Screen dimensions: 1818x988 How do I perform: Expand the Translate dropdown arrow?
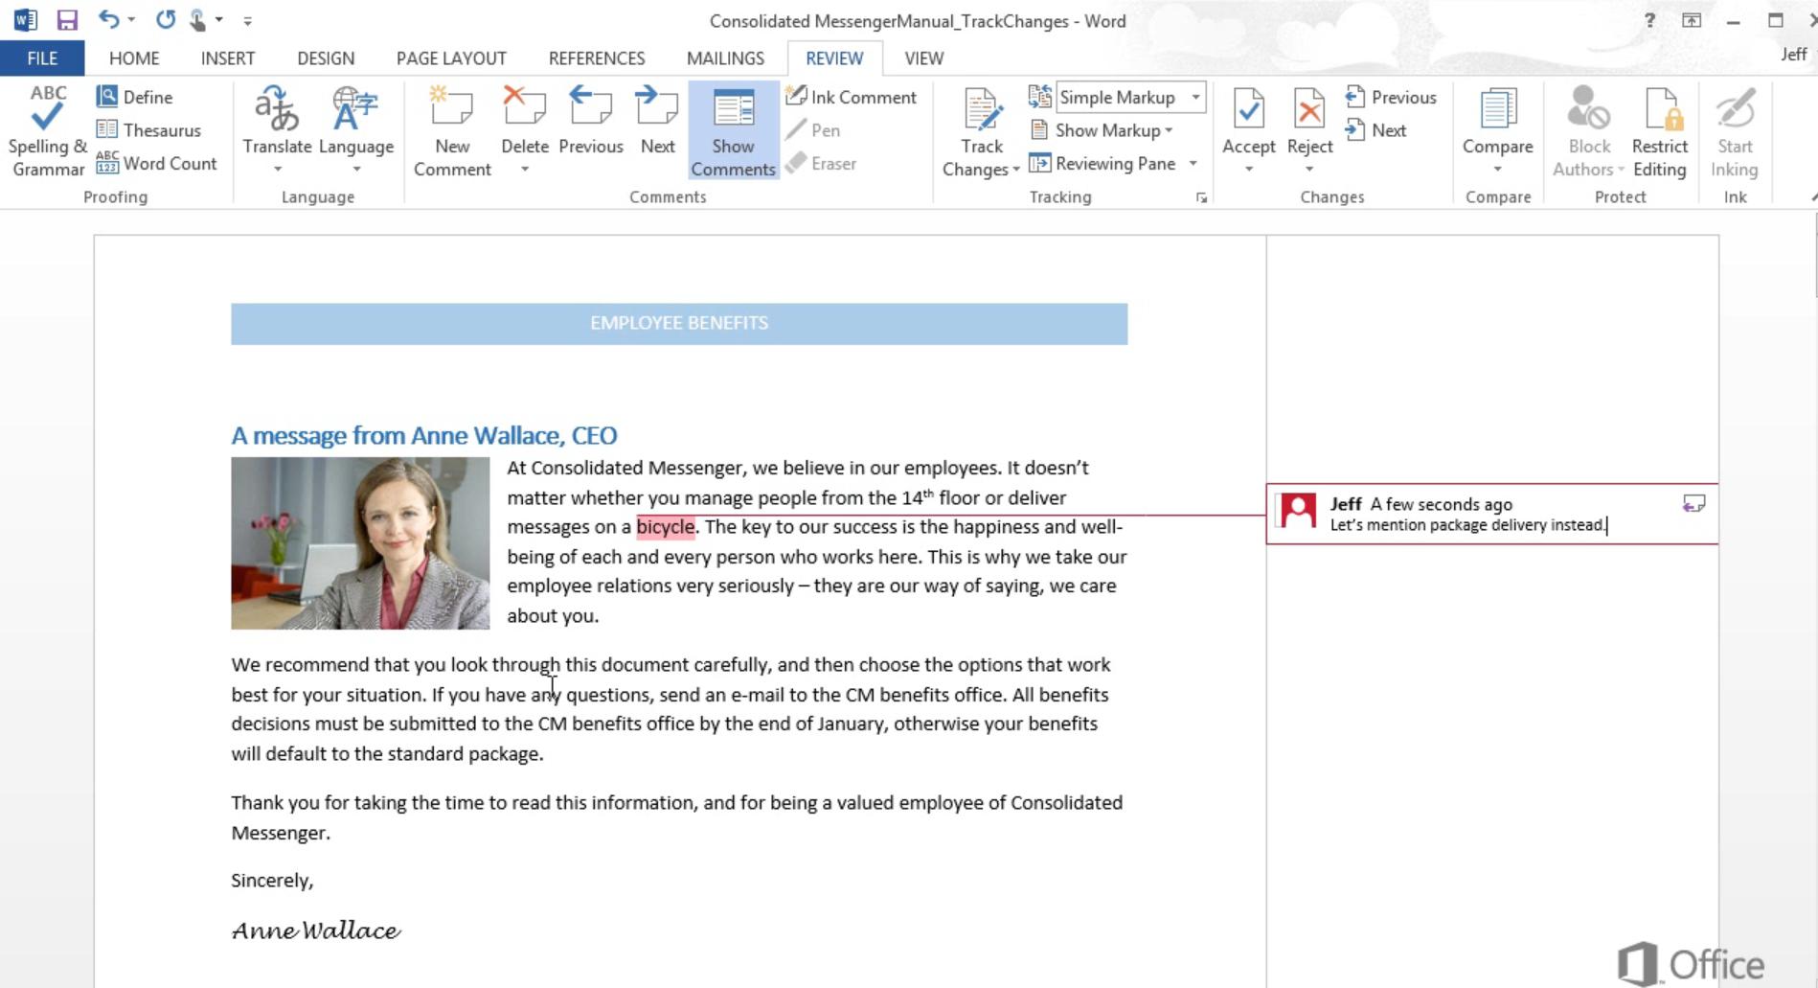(277, 170)
